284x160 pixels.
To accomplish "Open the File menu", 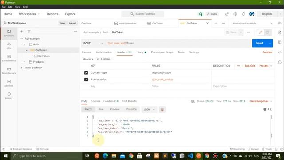I will [x=4, y=7].
